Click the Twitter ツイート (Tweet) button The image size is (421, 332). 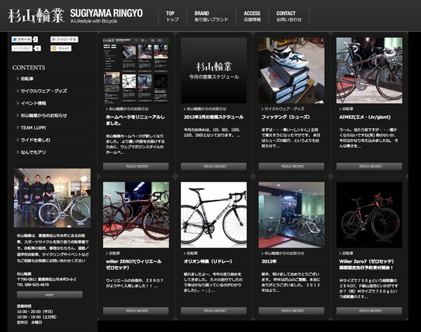[21, 40]
